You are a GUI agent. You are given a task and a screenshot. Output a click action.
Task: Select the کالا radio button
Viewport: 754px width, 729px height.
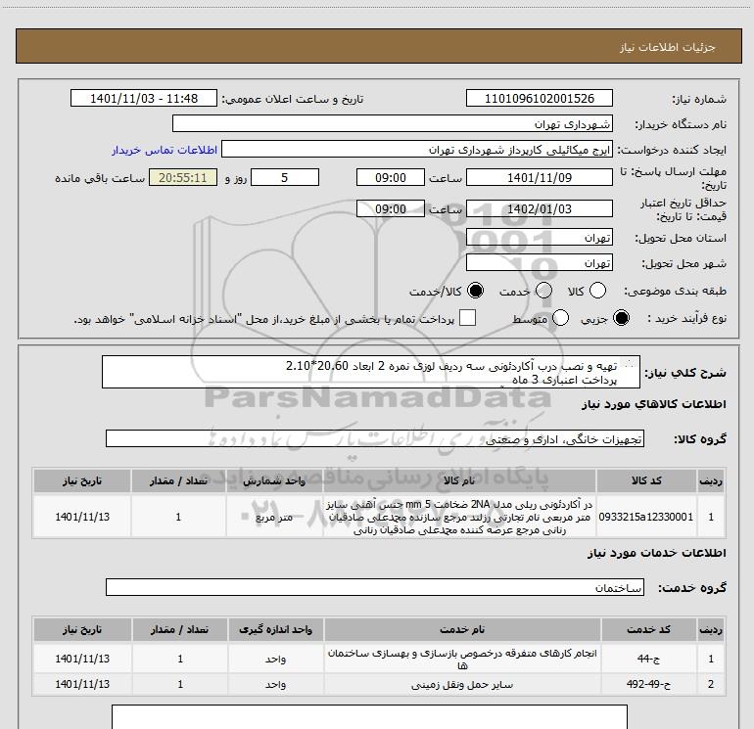click(597, 291)
